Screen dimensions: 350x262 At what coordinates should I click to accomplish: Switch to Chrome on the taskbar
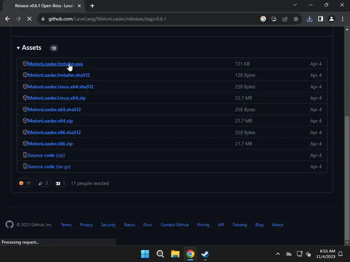(x=190, y=254)
